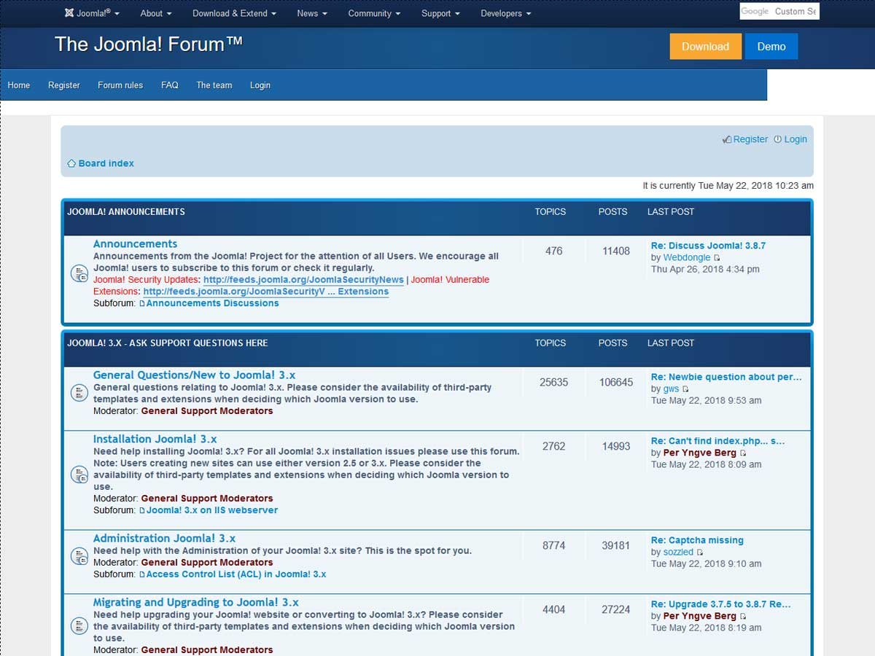Click the JOOMLA! 3.X - ASK SUPPORT QUESTIONS HERE heading
Image resolution: width=875 pixels, height=656 pixels.
(168, 343)
